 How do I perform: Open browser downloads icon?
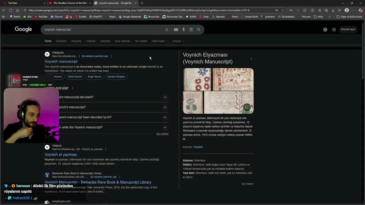333,10
